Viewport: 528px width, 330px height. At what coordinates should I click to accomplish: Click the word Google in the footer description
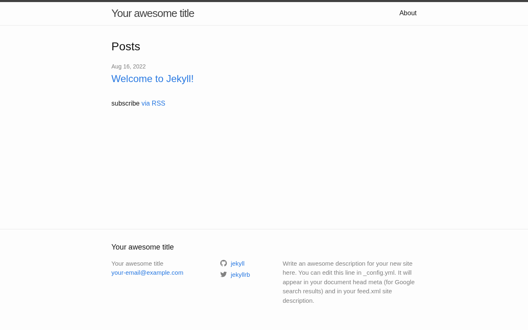(x=405, y=282)
